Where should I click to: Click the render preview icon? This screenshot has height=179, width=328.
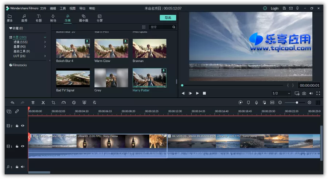tap(241, 102)
